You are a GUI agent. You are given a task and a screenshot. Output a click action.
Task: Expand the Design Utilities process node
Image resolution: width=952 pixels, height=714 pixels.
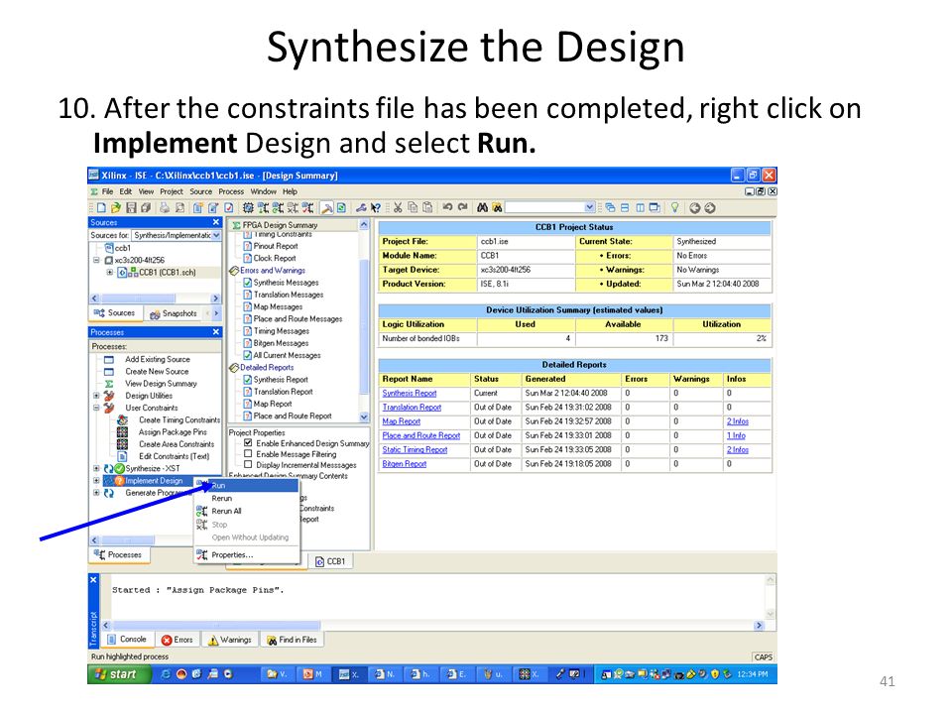[x=96, y=396]
